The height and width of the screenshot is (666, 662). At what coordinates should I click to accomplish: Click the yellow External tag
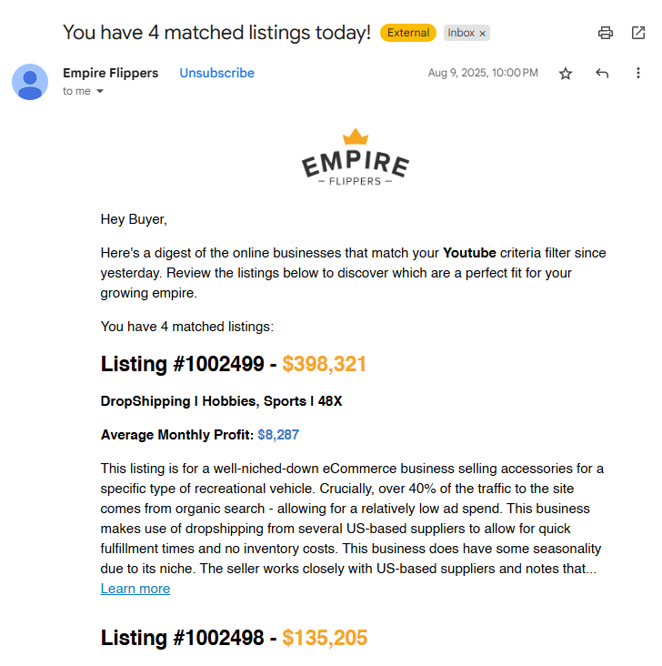pos(408,33)
